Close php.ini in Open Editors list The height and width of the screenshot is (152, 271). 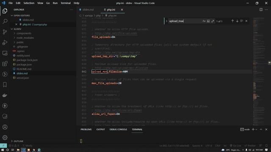click(16, 24)
